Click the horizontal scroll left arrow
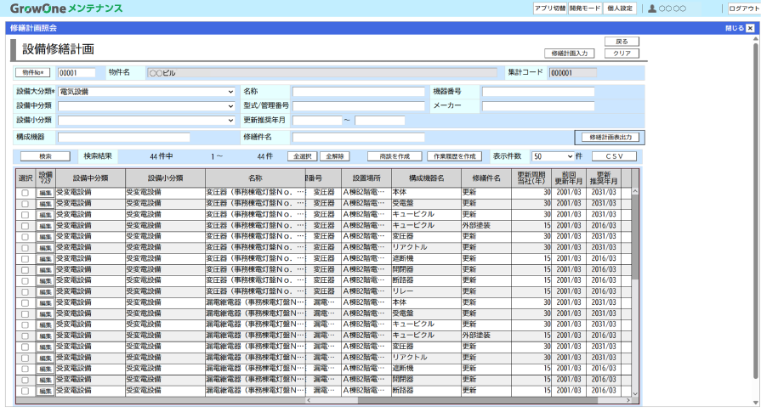This screenshot has height=412, width=761. 309,400
